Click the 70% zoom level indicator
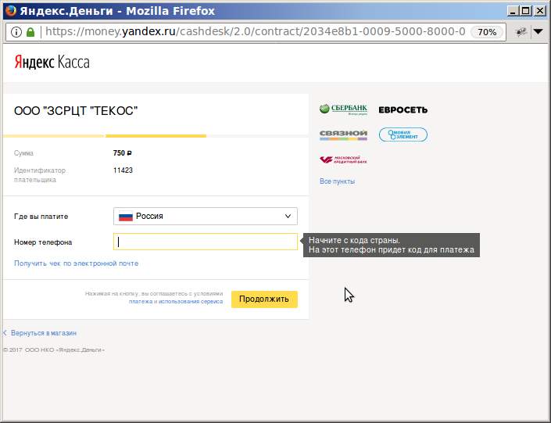 pyautogui.click(x=487, y=32)
